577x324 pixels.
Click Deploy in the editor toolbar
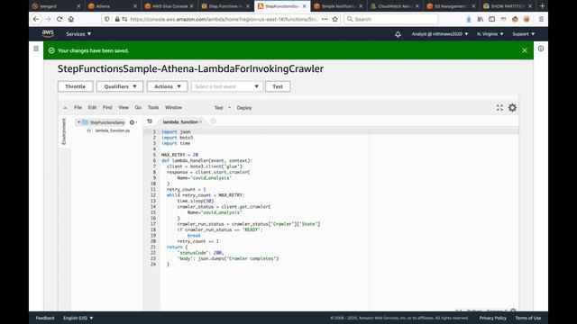244,108
